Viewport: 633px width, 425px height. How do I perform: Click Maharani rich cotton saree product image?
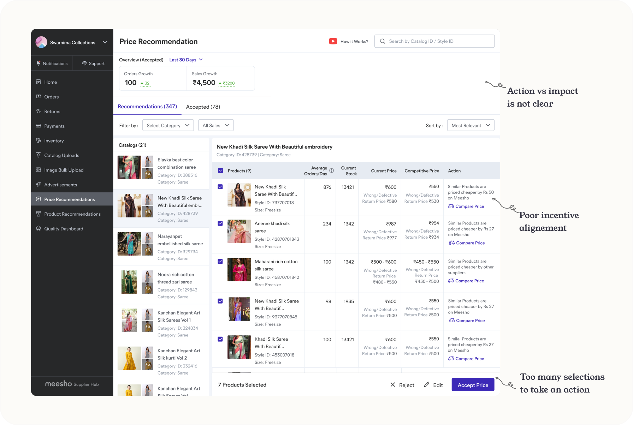(x=239, y=270)
